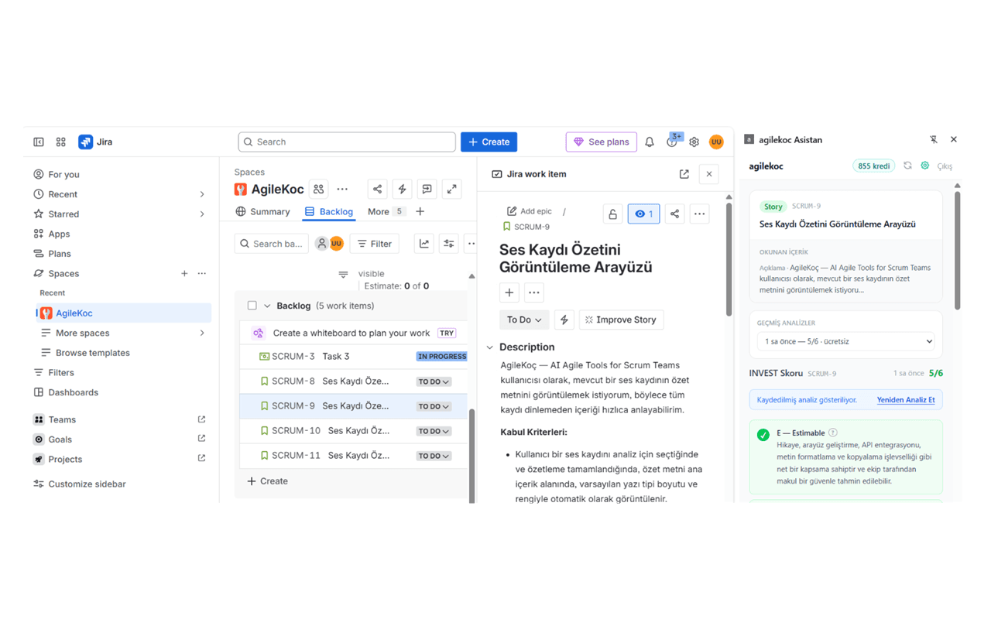Click the TRY badge on whiteboard row
This screenshot has height=619, width=991.
447,333
